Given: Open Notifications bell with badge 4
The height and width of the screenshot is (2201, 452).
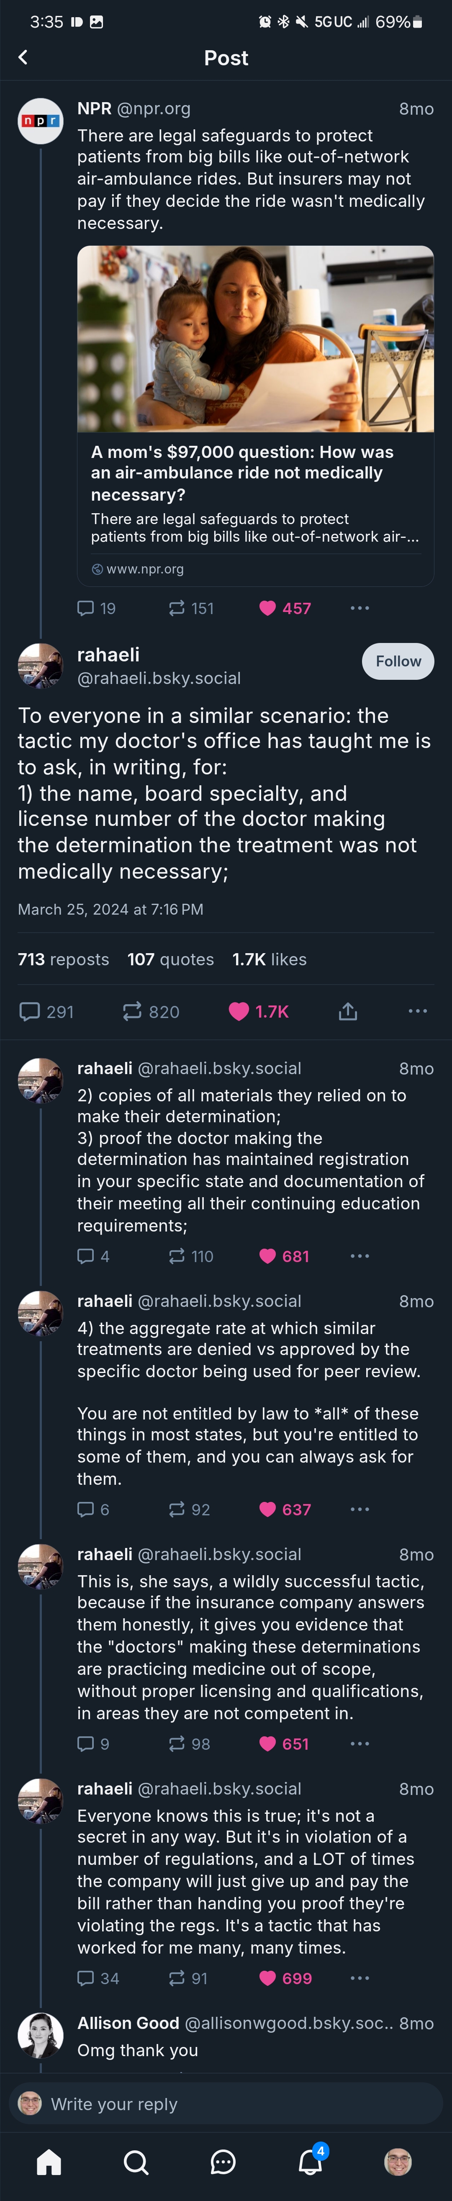Looking at the screenshot, I should coord(310,2162).
